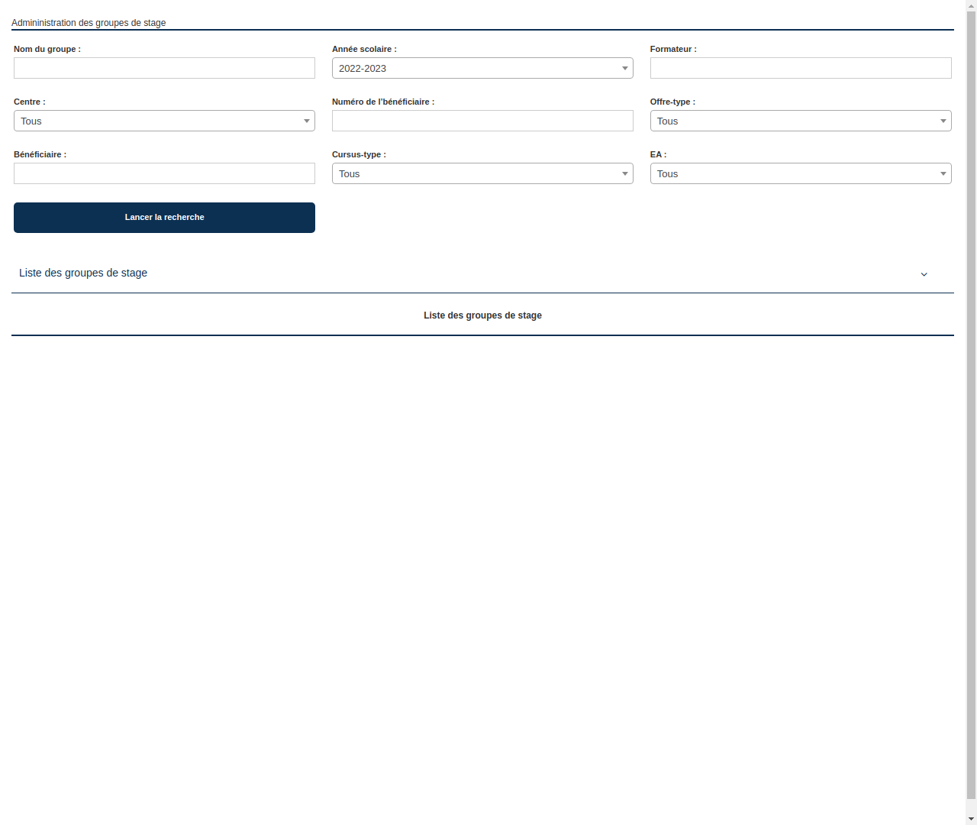This screenshot has width=977, height=825.
Task: Open the Année scolaire dropdown
Action: [x=482, y=68]
